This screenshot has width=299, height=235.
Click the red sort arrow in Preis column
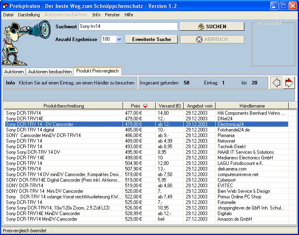pos(145,106)
